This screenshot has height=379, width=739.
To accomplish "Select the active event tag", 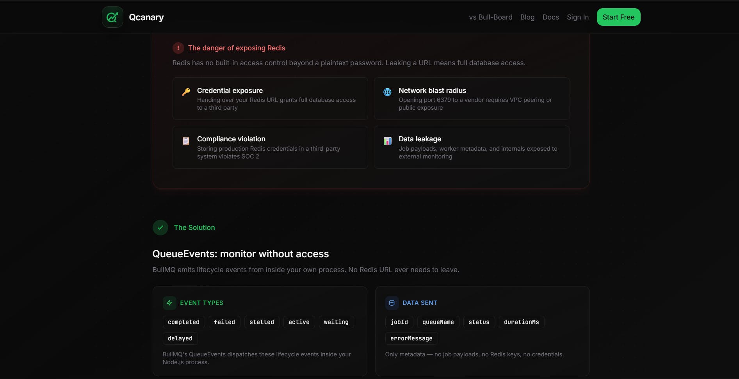I will (x=299, y=322).
